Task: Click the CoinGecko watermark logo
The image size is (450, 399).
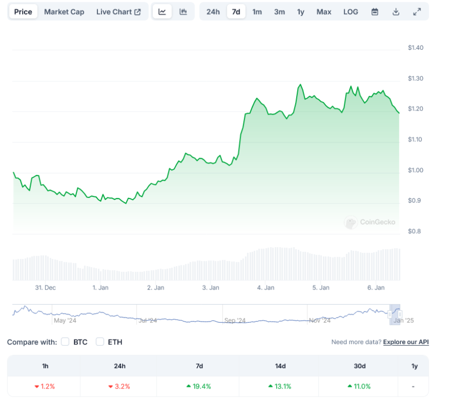Action: [370, 223]
